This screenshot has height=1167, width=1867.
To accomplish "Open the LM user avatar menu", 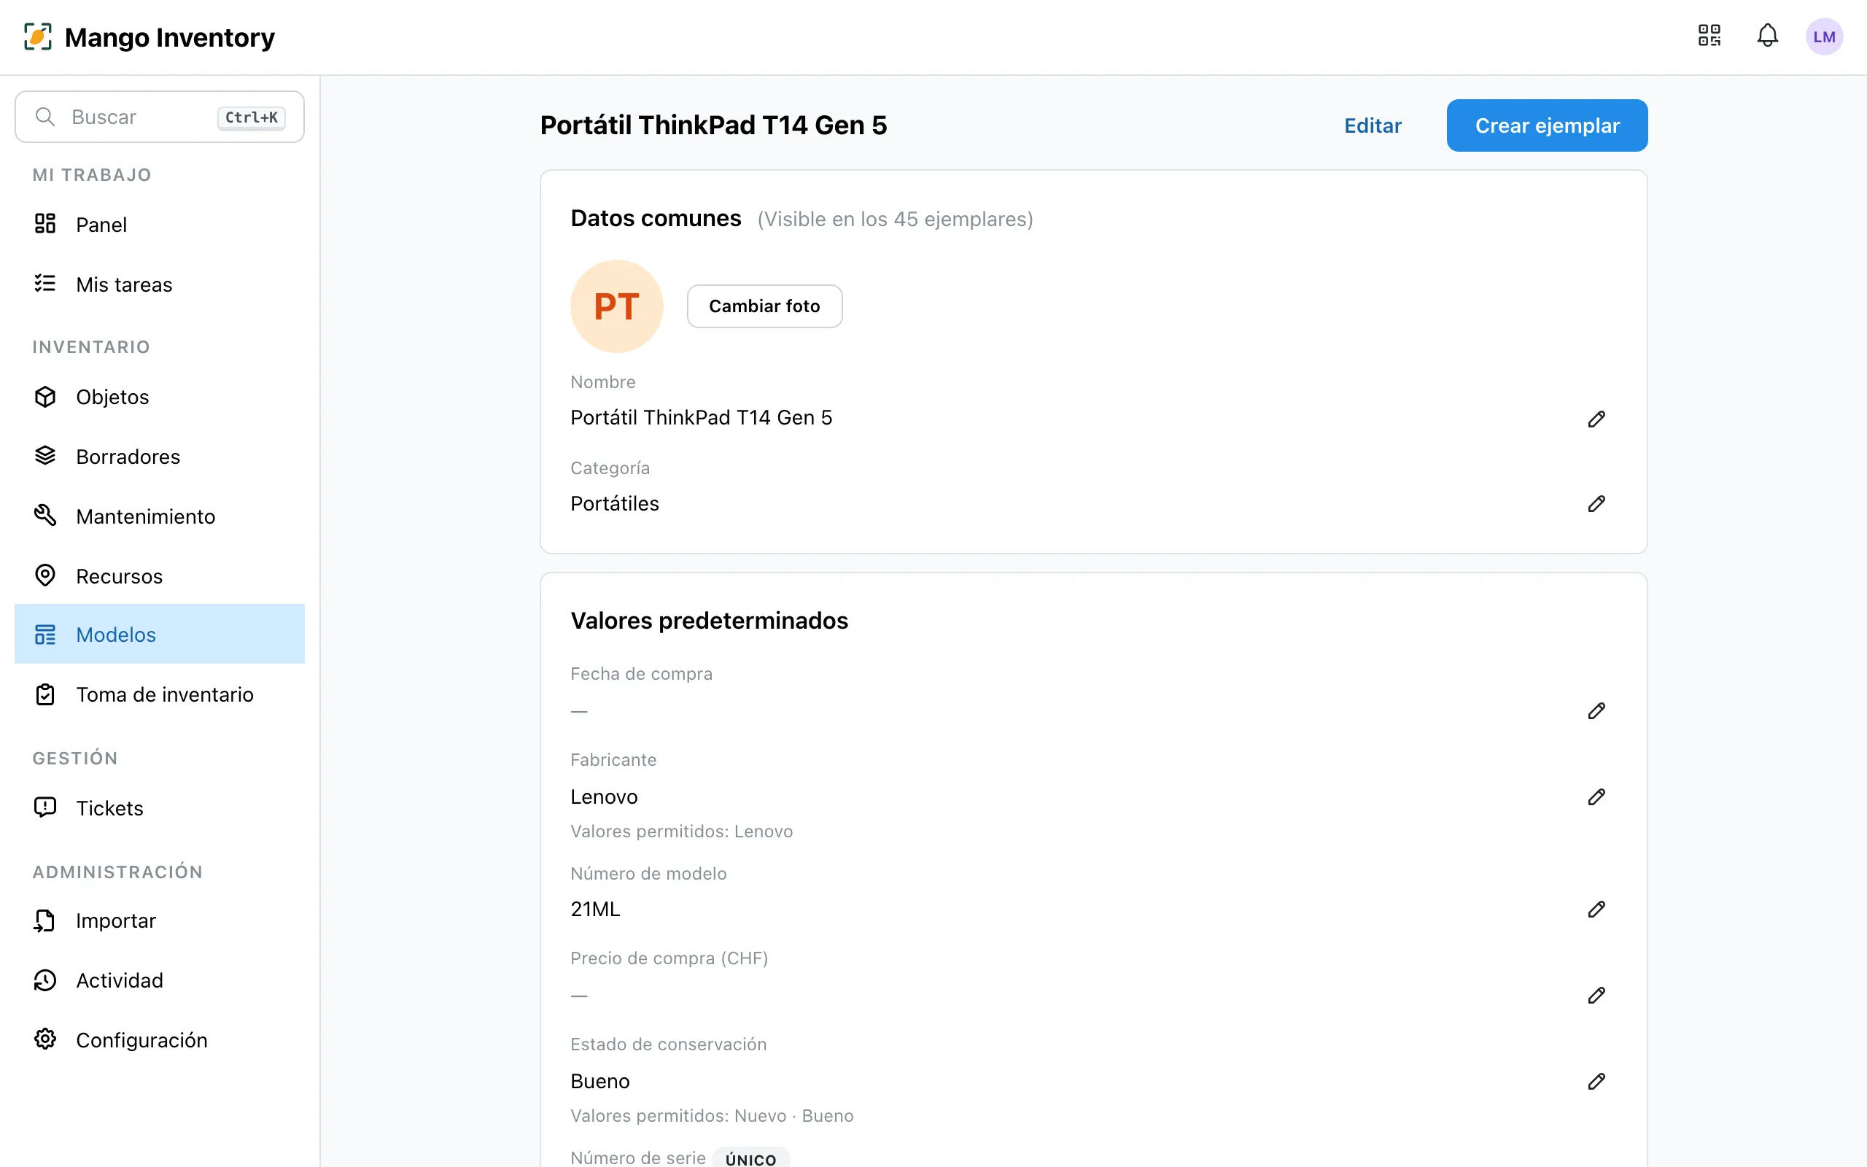I will [x=1824, y=36].
